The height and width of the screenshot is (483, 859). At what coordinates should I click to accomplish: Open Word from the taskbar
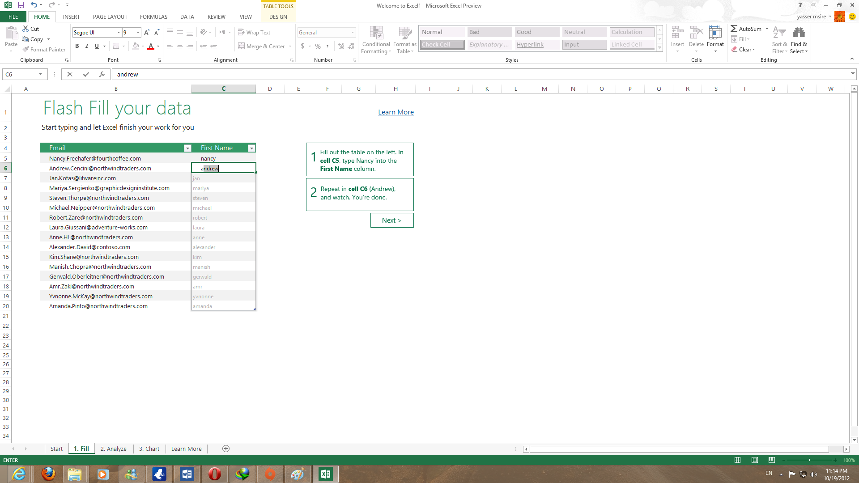pos(187,474)
